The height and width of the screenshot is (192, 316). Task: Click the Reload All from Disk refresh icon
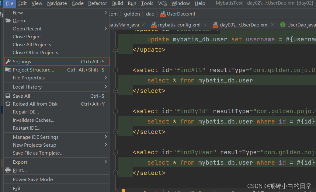8,104
